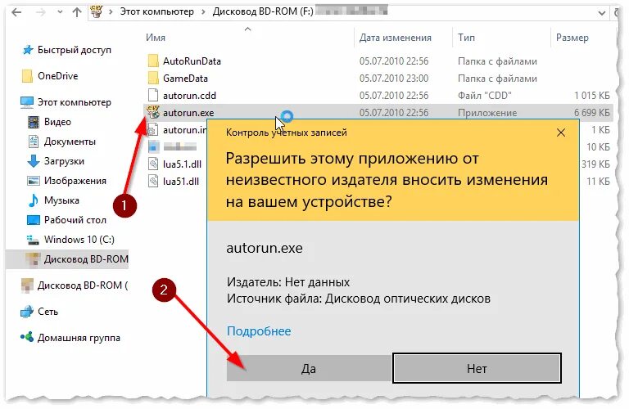Select the autorun.cdd file
Screen dimensions: 629x409
click(x=189, y=96)
